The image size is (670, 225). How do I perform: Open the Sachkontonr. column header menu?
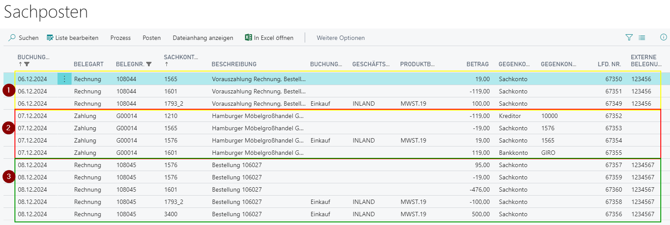180,57
